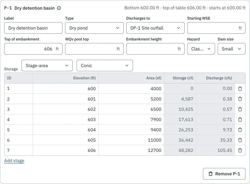The height and width of the screenshot is (184, 250).
Task: Select the area cell 7900
Action: coord(131,119)
